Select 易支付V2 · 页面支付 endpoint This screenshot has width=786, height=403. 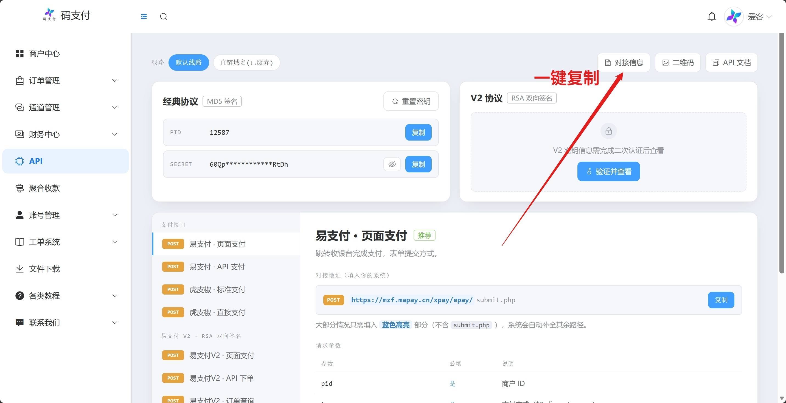(x=226, y=356)
